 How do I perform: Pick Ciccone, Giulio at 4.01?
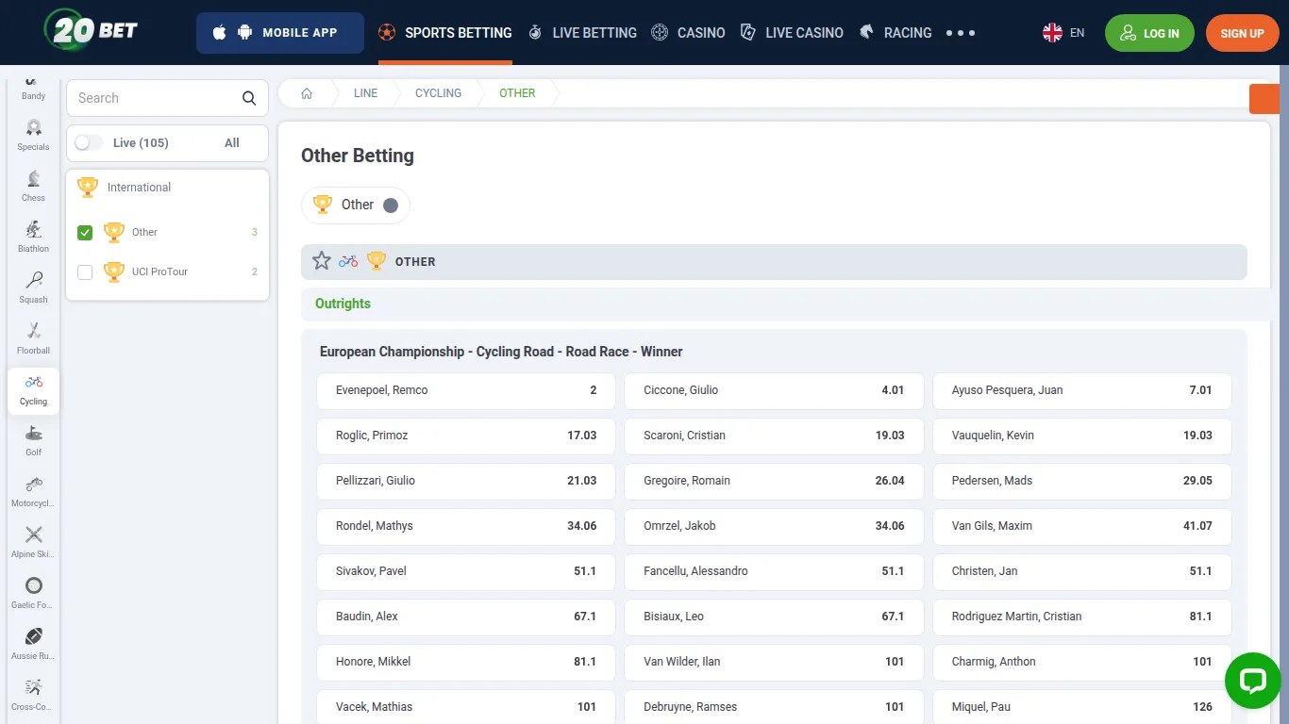tap(774, 390)
